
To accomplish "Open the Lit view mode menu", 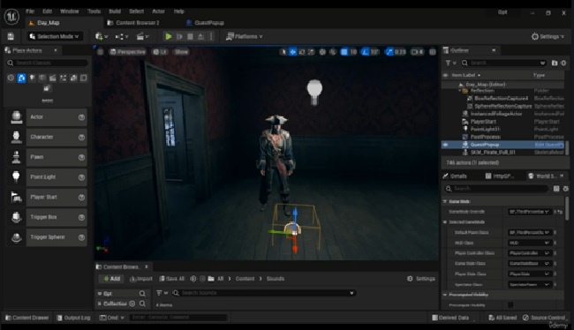I will (160, 52).
